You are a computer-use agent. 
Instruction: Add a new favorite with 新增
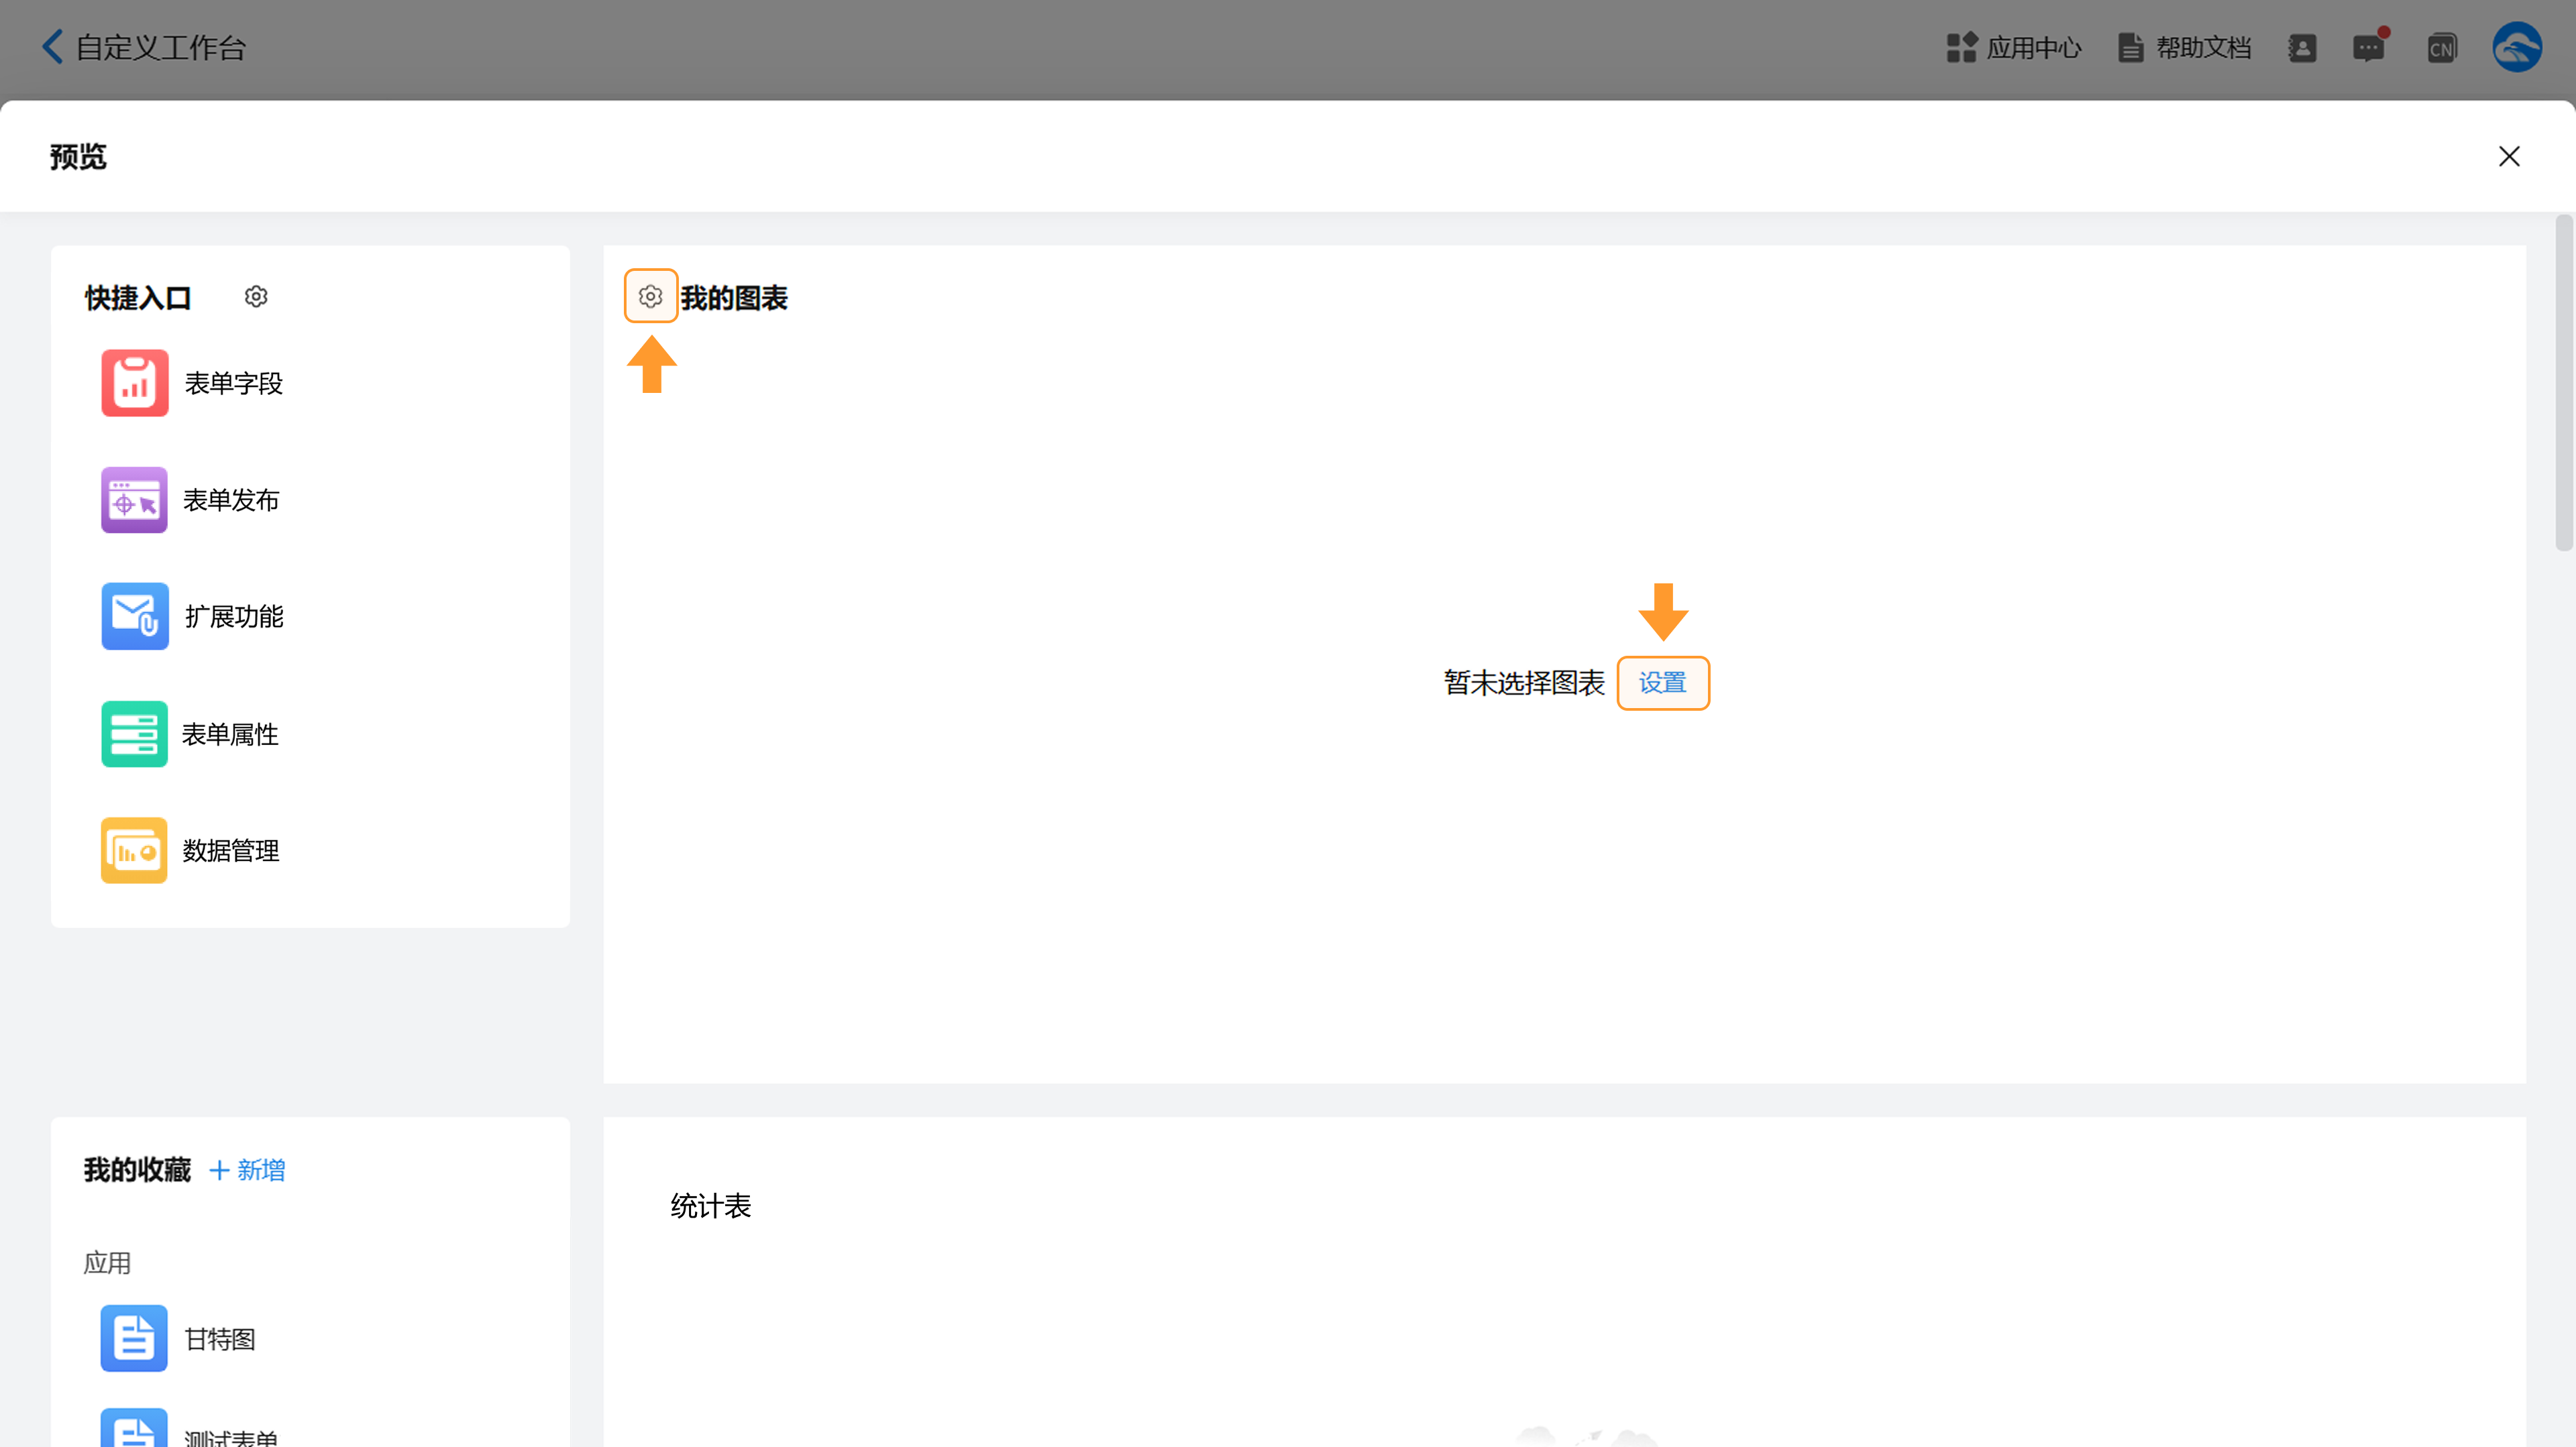click(x=247, y=1170)
